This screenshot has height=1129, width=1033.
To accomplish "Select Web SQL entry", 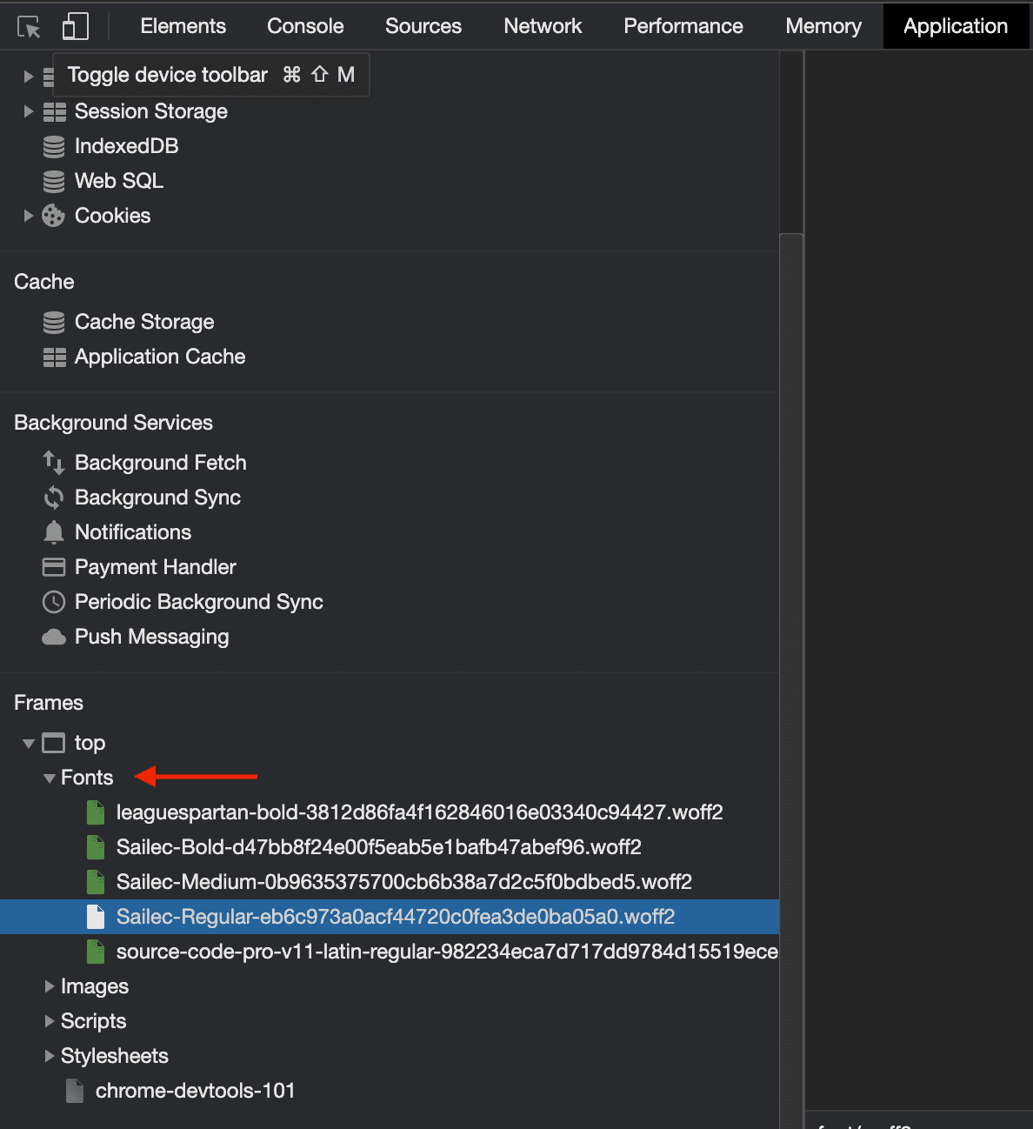I will tap(119, 181).
